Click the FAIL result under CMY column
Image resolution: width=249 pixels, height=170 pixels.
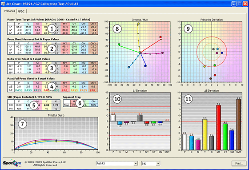[x=93, y=90]
